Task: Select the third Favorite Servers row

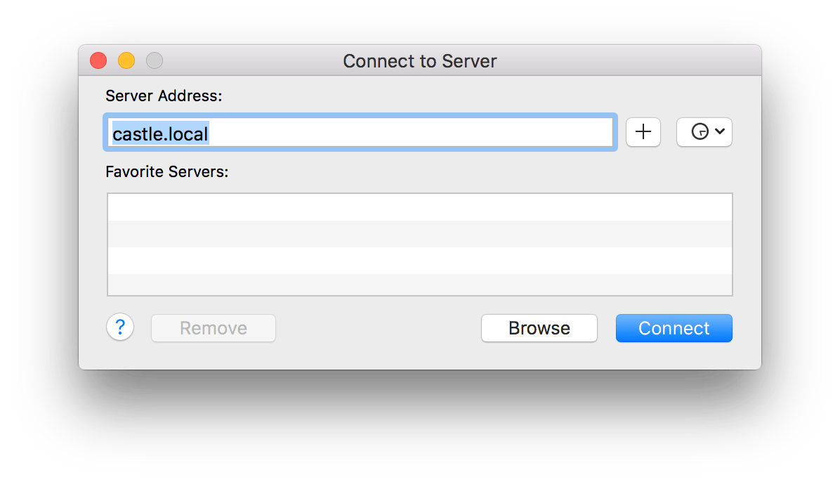Action: [419, 261]
